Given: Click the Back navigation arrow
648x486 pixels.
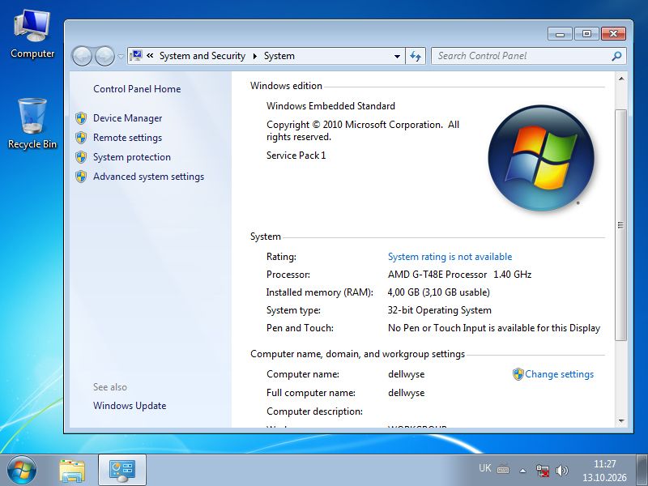Looking at the screenshot, I should [x=82, y=56].
